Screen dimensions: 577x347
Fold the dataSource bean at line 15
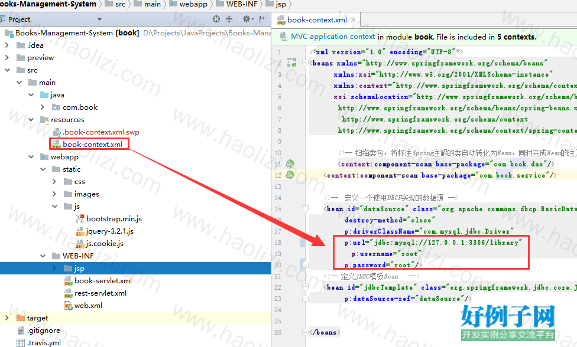coord(305,209)
